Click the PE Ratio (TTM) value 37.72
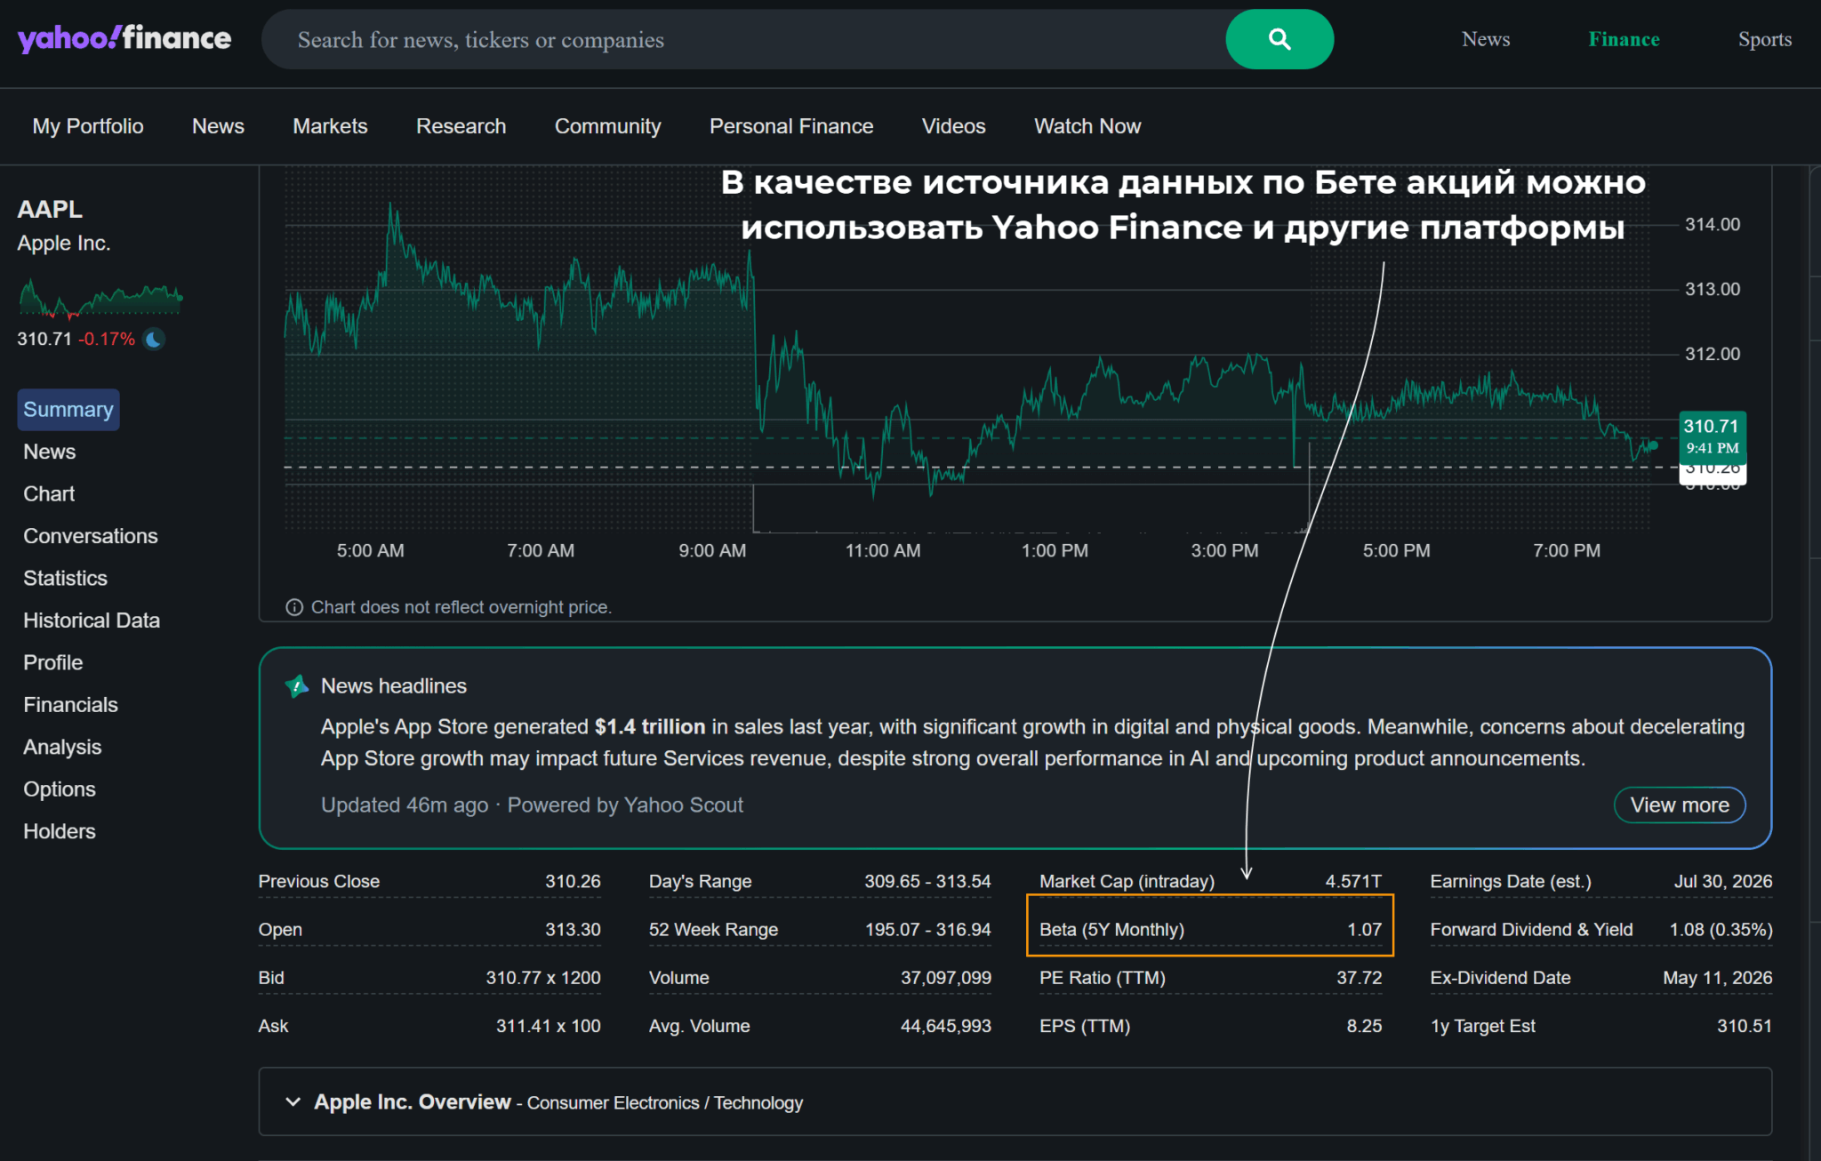1821x1161 pixels. coord(1360,978)
